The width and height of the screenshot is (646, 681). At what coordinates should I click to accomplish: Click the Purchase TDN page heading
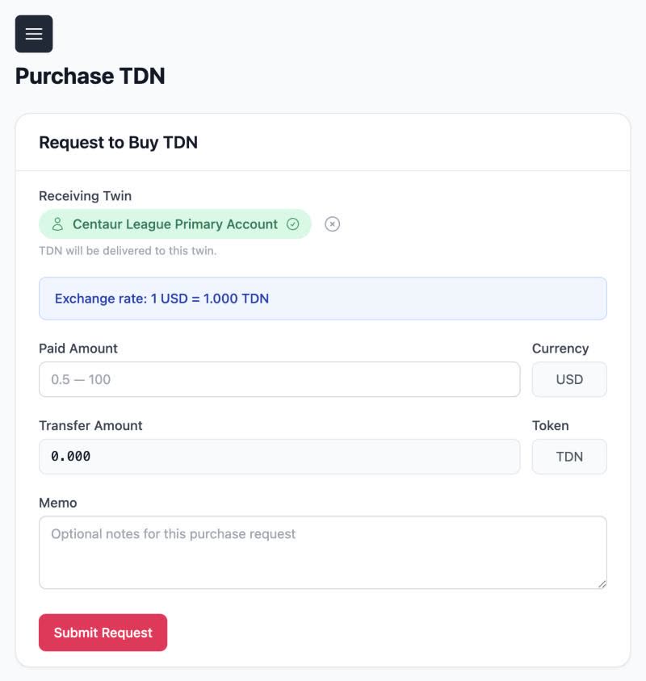point(90,76)
